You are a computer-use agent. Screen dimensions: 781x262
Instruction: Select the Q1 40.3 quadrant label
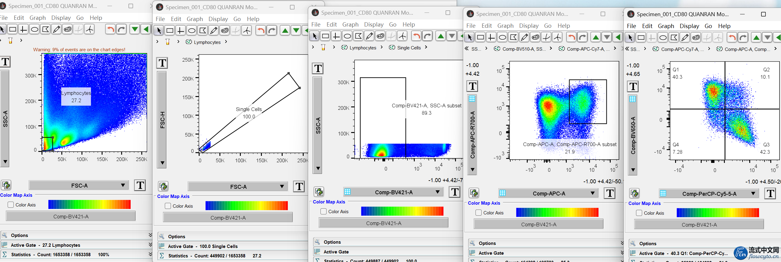tap(677, 73)
